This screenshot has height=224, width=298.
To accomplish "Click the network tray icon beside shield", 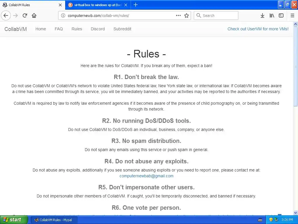I will (276, 220).
